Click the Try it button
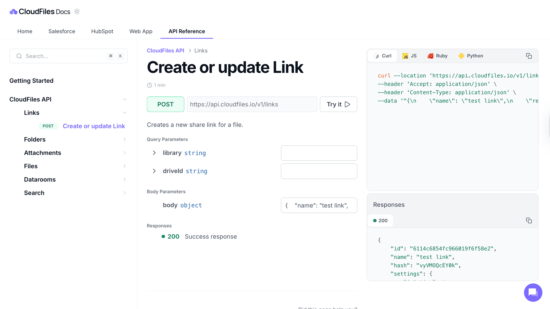 [338, 104]
